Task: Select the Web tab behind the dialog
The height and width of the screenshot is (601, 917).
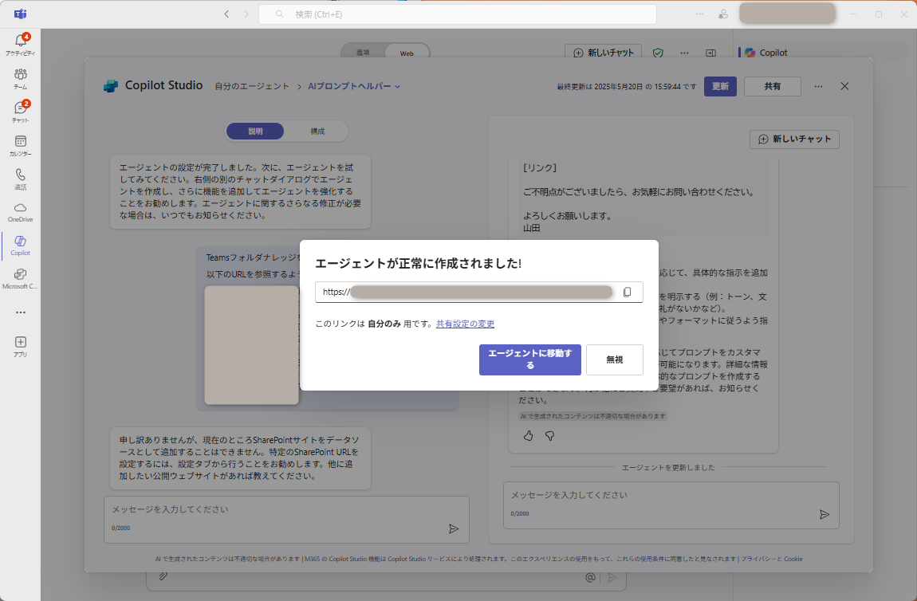Action: coord(407,53)
